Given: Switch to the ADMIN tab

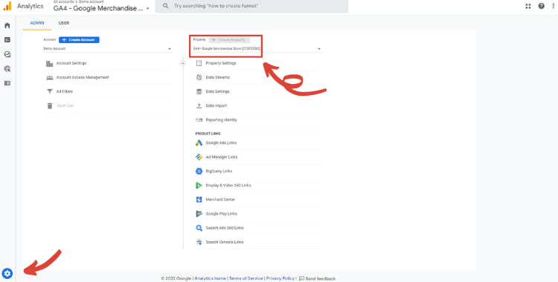Looking at the screenshot, I should 37,23.
